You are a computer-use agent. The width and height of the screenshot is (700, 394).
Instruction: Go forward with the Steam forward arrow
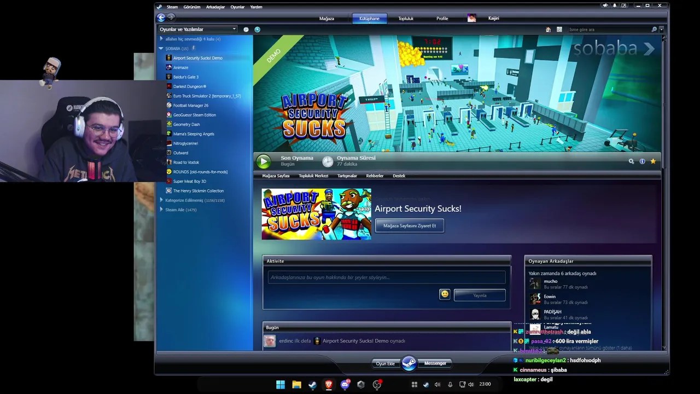click(171, 18)
